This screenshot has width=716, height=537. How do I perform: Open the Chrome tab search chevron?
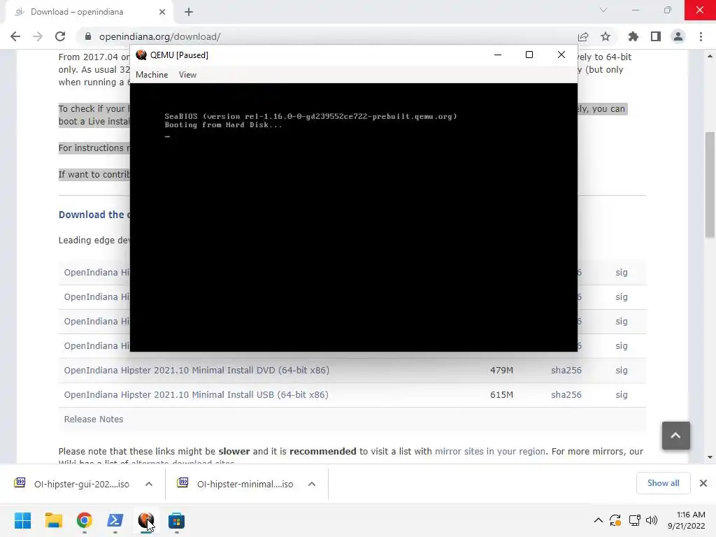tap(603, 10)
